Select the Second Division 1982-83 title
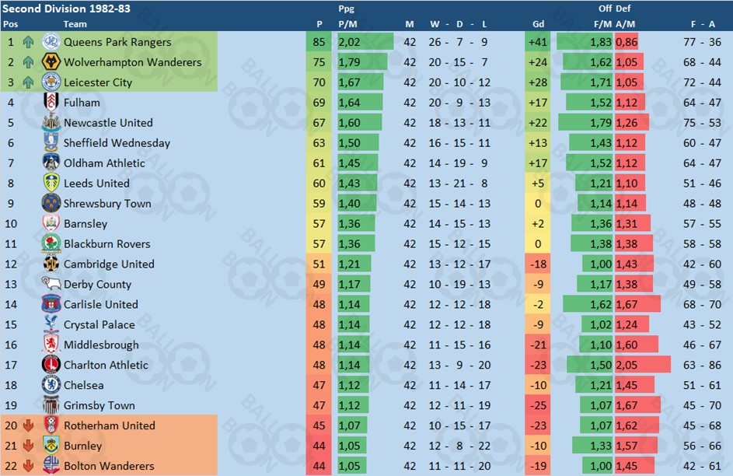The height and width of the screenshot is (476, 733). (x=66, y=9)
